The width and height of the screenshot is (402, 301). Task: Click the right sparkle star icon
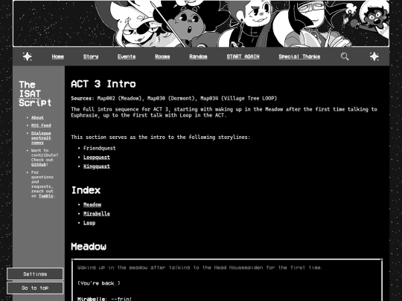[x=374, y=56]
